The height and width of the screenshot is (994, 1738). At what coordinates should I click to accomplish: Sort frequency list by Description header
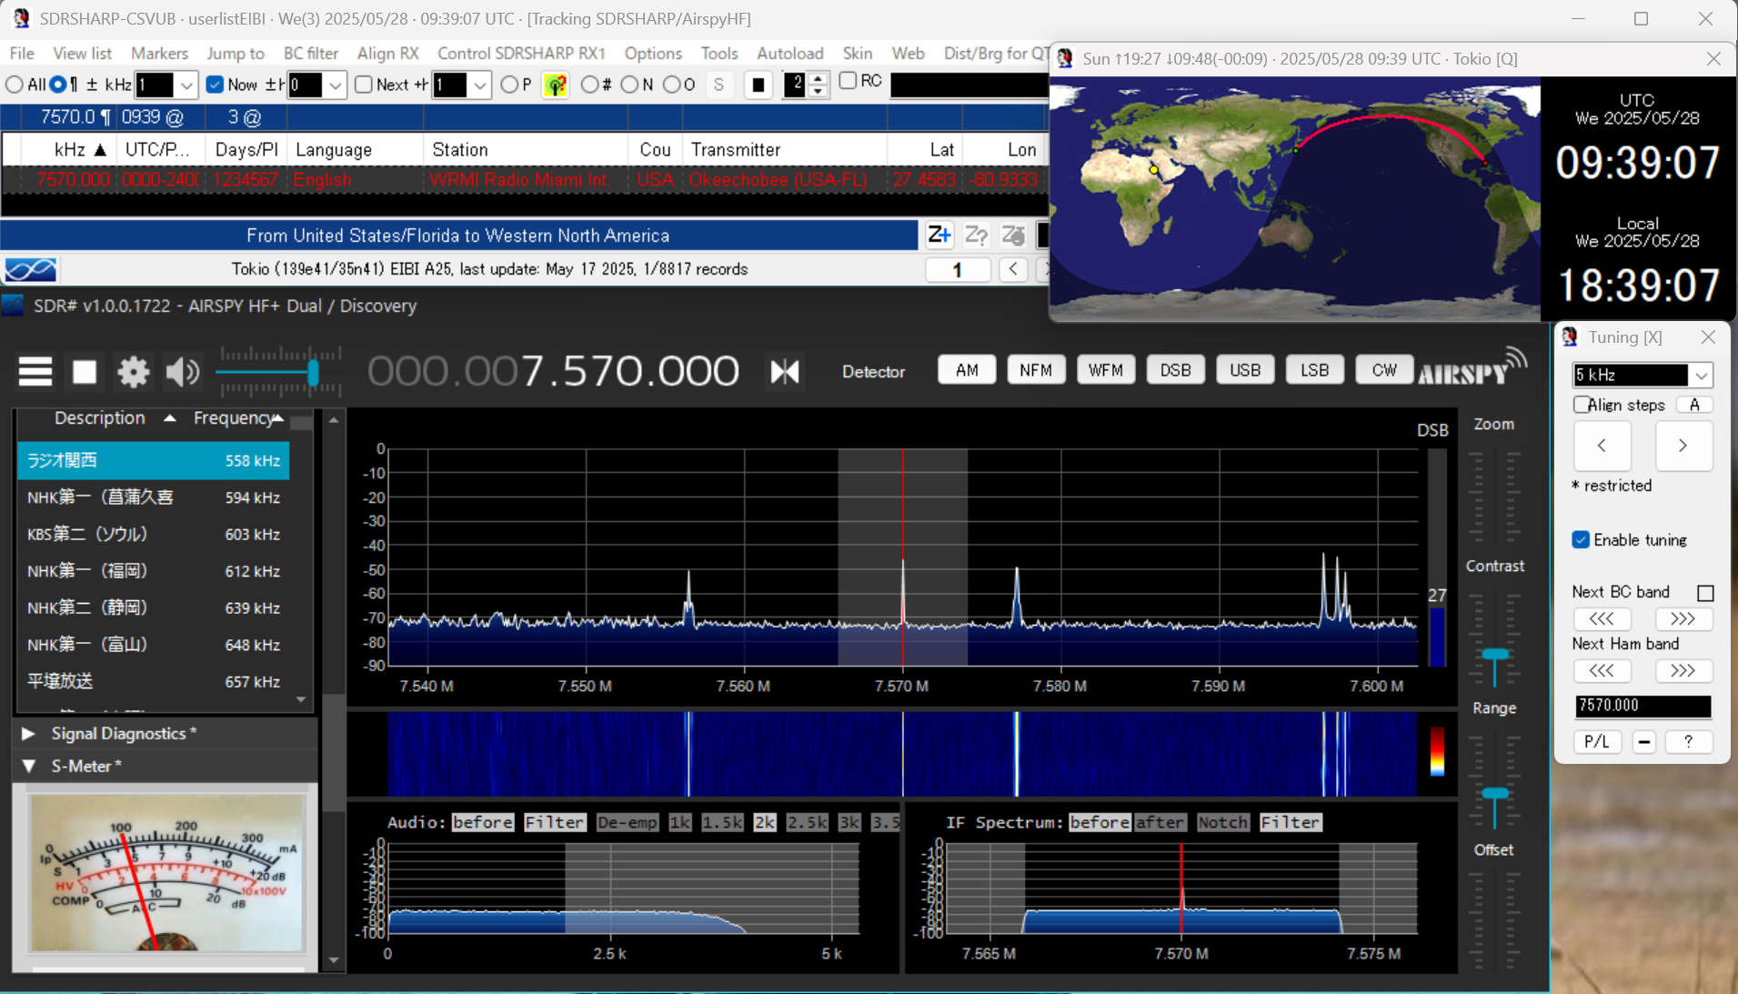click(99, 418)
